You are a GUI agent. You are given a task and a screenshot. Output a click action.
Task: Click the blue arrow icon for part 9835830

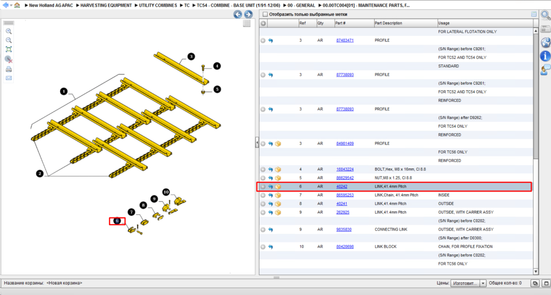pos(271,230)
